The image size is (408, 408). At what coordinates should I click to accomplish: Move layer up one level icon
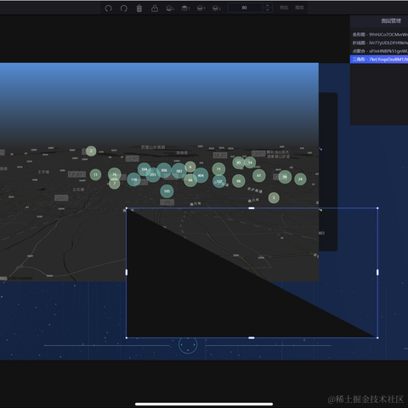[201, 8]
